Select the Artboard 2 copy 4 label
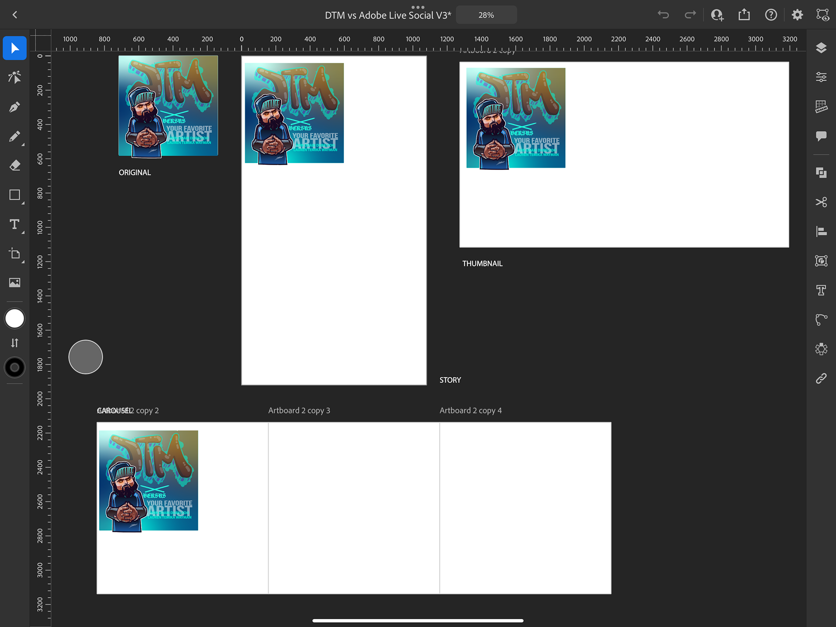This screenshot has width=836, height=627. coord(471,410)
